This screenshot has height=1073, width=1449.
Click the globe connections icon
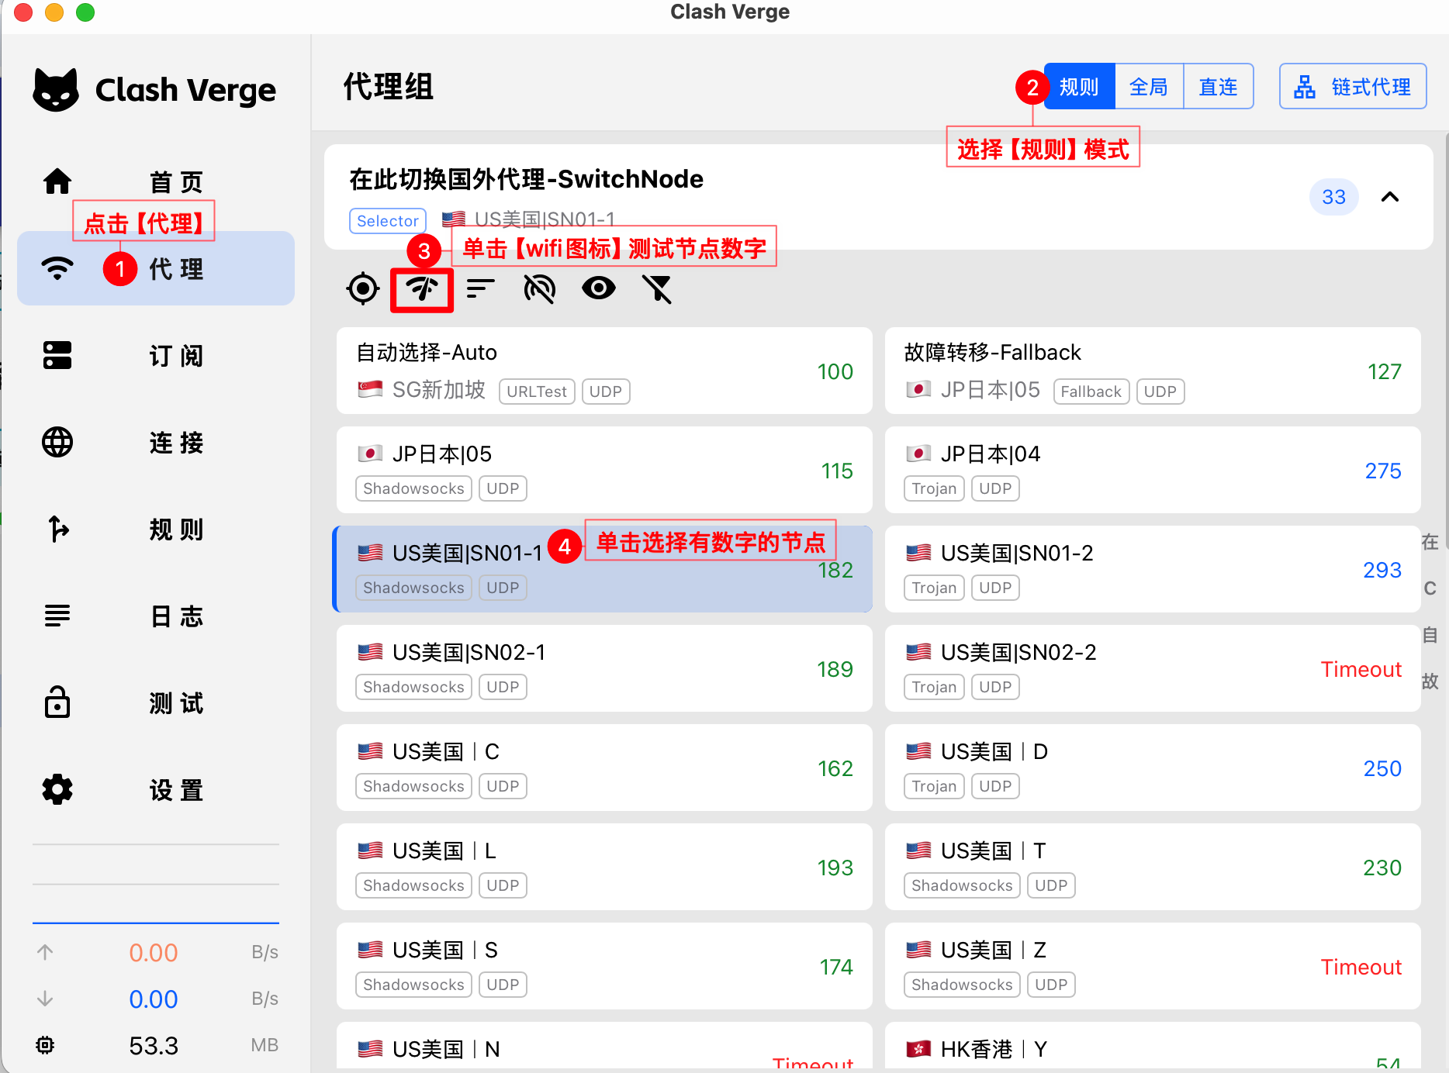point(57,443)
